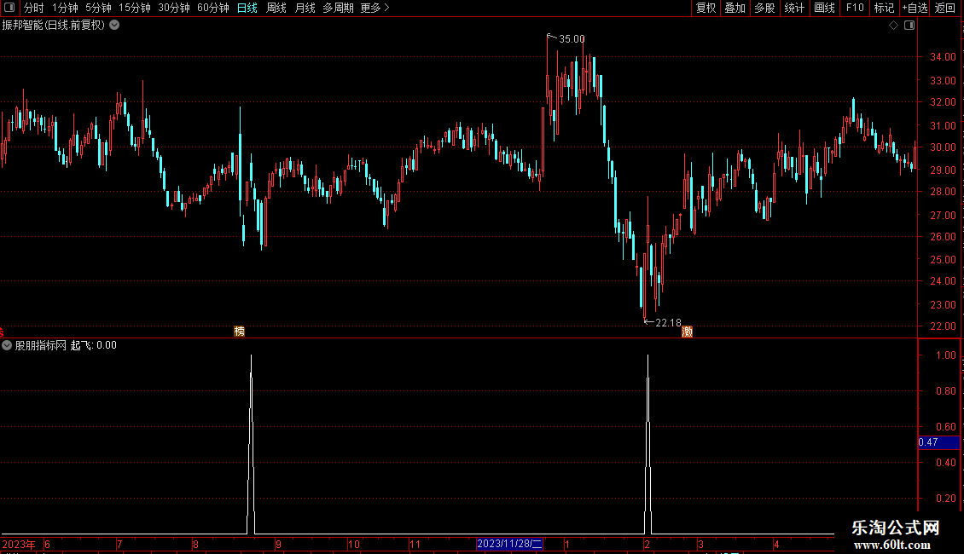Click the 标记 mark button
Screen dimensions: 964x554
tap(884, 8)
